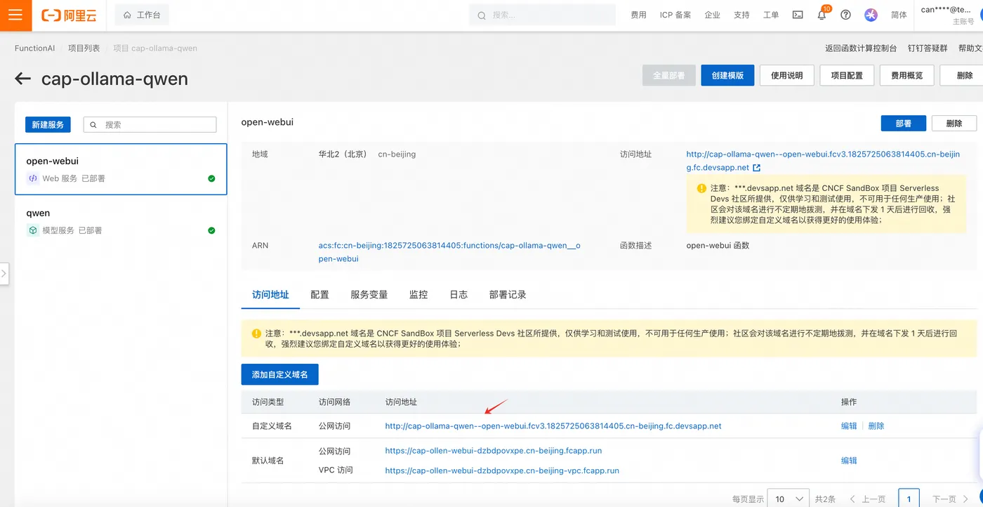Click the open-webui green status check

(211, 178)
